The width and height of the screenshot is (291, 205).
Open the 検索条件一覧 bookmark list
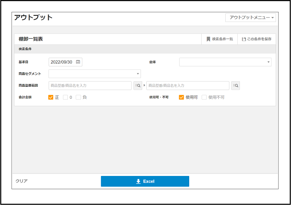219,39
